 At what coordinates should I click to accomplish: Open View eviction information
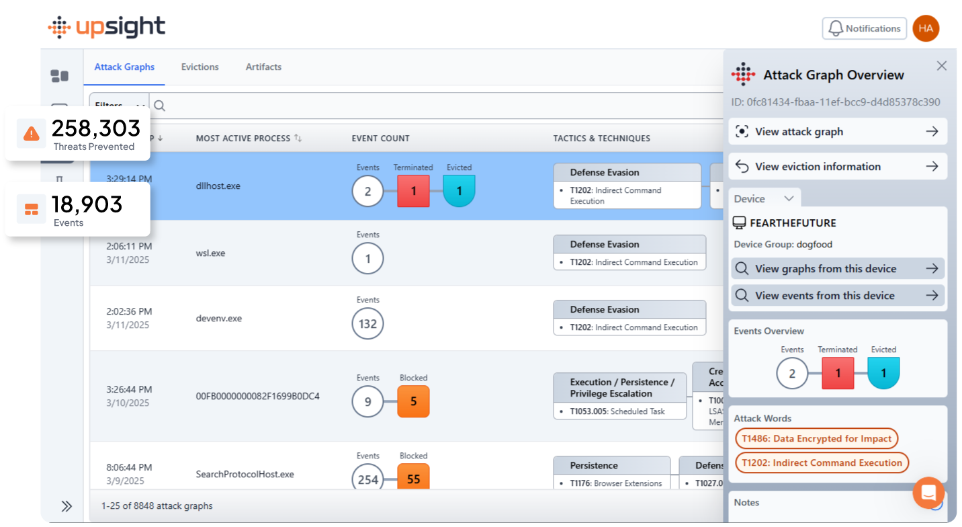click(x=838, y=167)
